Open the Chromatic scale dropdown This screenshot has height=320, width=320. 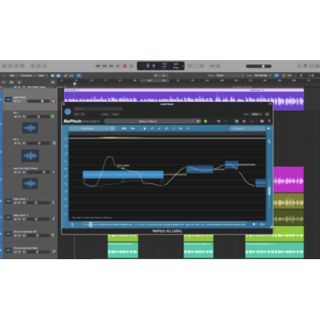point(89,128)
